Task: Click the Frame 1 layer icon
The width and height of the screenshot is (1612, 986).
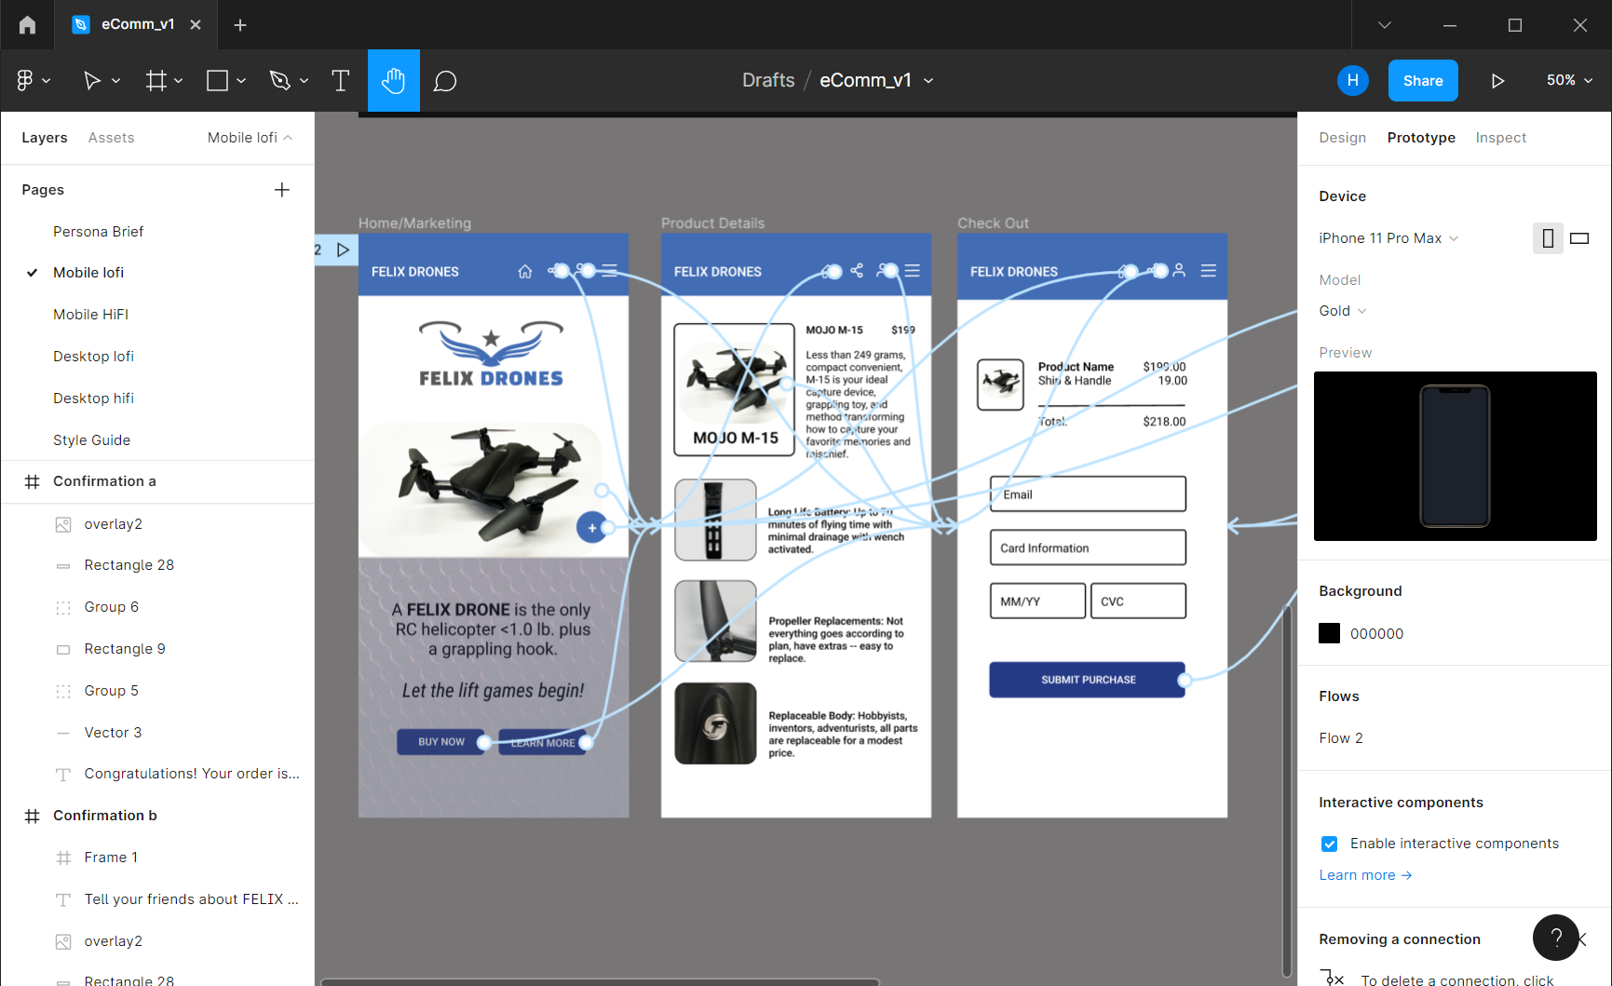Action: click(x=63, y=858)
